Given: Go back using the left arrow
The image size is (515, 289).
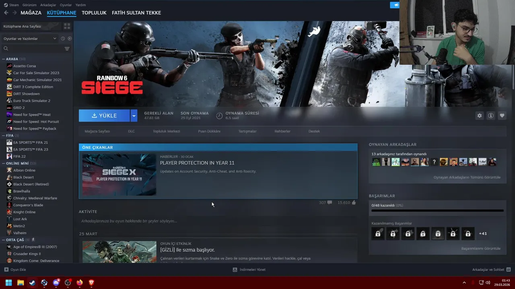Looking at the screenshot, I should (x=6, y=13).
